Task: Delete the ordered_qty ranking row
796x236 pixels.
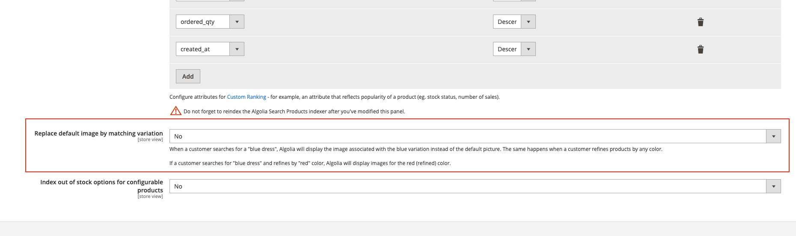Action: (x=701, y=22)
